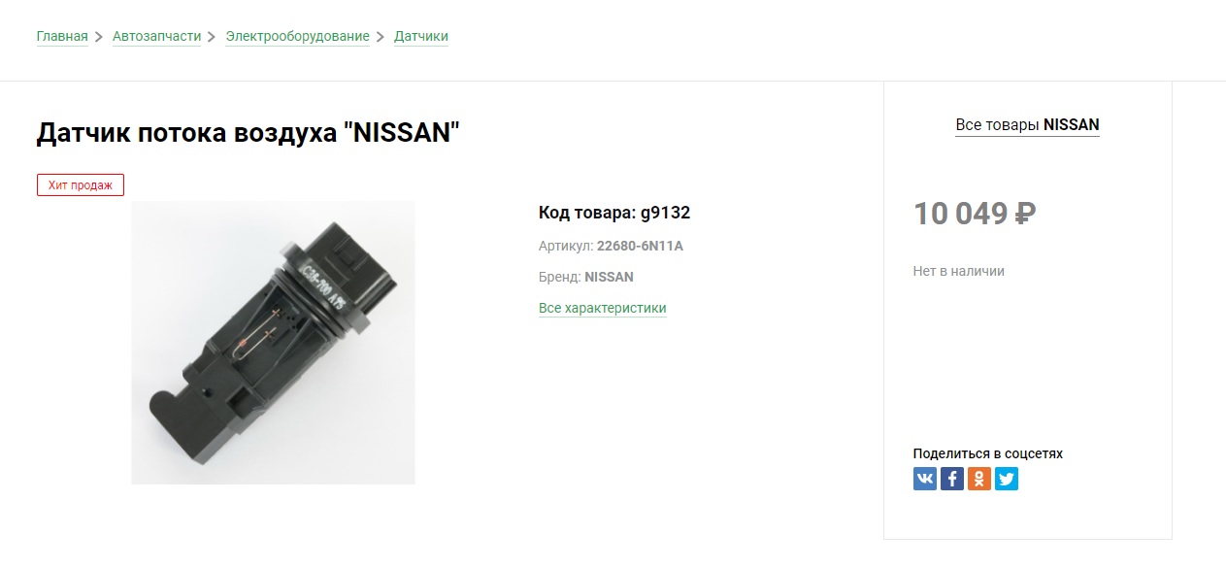The height and width of the screenshot is (568, 1226).
Task: Open the Автозапчасти breadcrumb link
Action: 156,37
